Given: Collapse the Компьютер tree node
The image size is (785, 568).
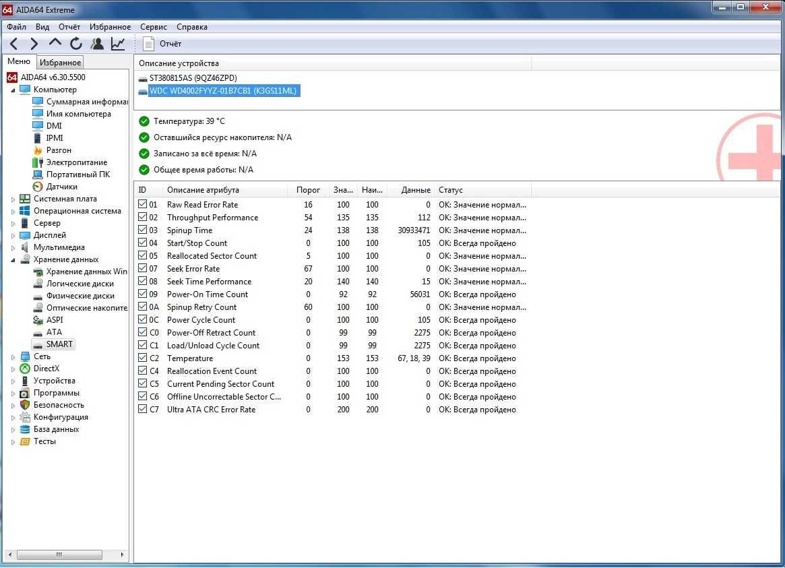Looking at the screenshot, I should [13, 90].
